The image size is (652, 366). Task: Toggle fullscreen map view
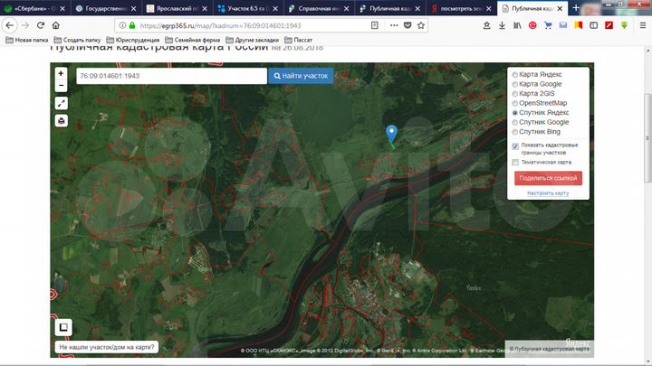(x=61, y=104)
